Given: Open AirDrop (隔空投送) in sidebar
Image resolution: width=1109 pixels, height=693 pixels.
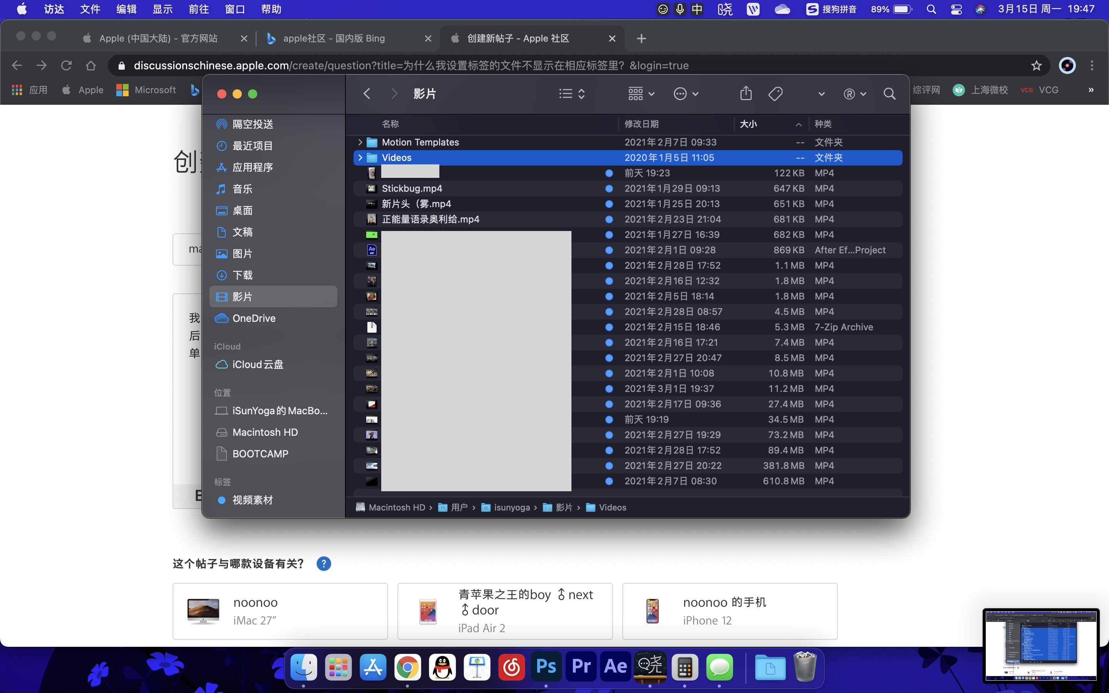Looking at the screenshot, I should click(x=252, y=124).
